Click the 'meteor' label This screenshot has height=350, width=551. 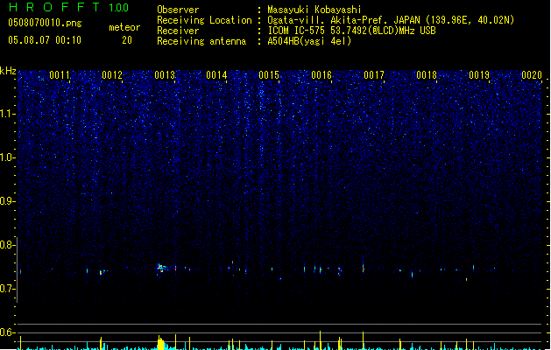point(124,27)
